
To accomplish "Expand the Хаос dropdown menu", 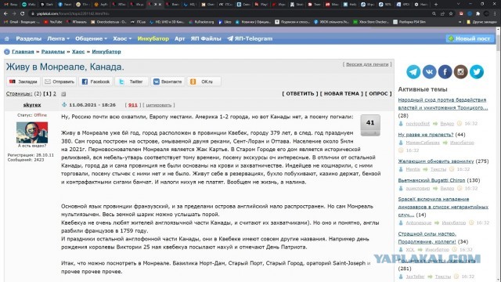I will pos(122,38).
